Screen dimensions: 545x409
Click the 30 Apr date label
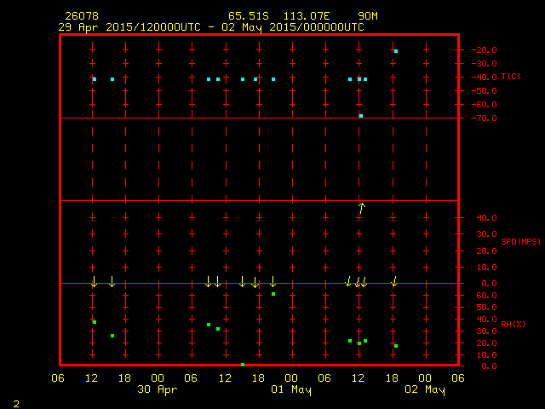click(158, 389)
